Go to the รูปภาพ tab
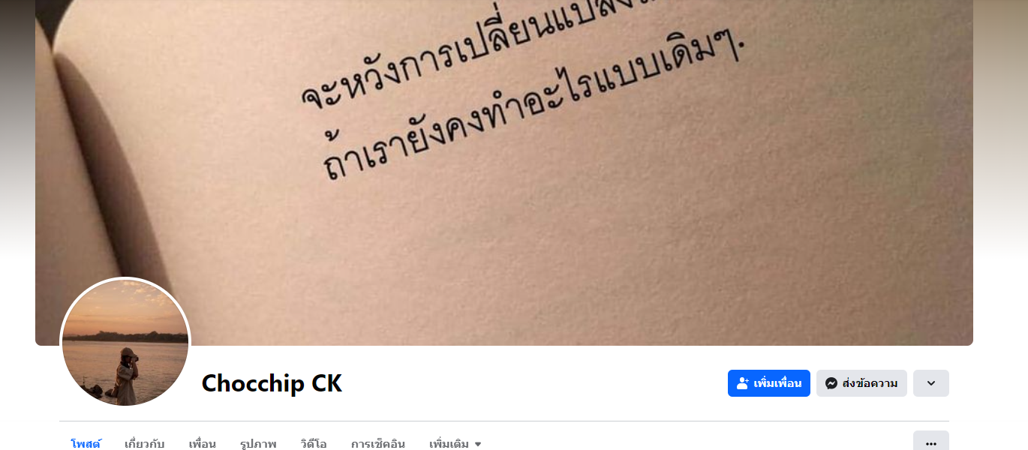1028x450 pixels. (x=258, y=444)
